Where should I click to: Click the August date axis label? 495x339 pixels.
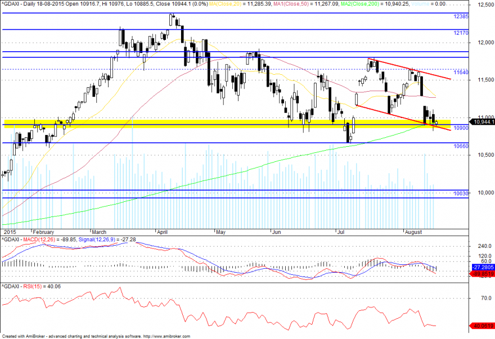coord(413,232)
